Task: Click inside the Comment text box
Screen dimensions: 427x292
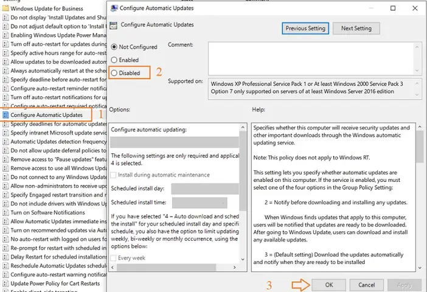Action: pos(315,58)
